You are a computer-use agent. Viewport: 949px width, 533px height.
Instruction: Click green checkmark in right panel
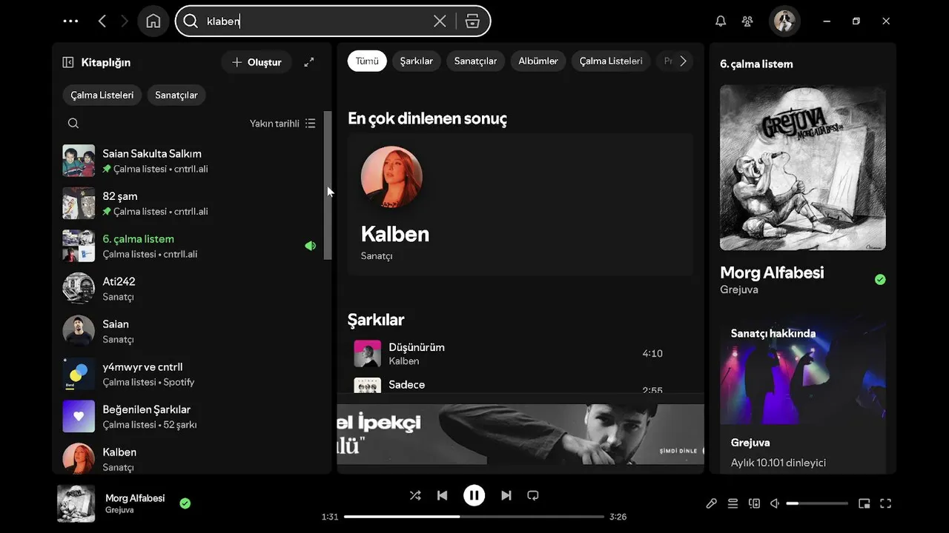[x=880, y=280]
